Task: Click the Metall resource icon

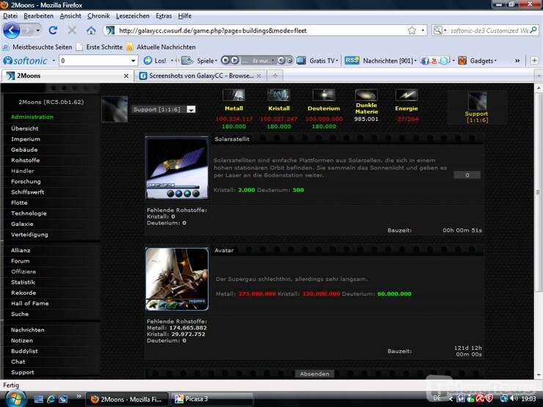Action: (234, 95)
